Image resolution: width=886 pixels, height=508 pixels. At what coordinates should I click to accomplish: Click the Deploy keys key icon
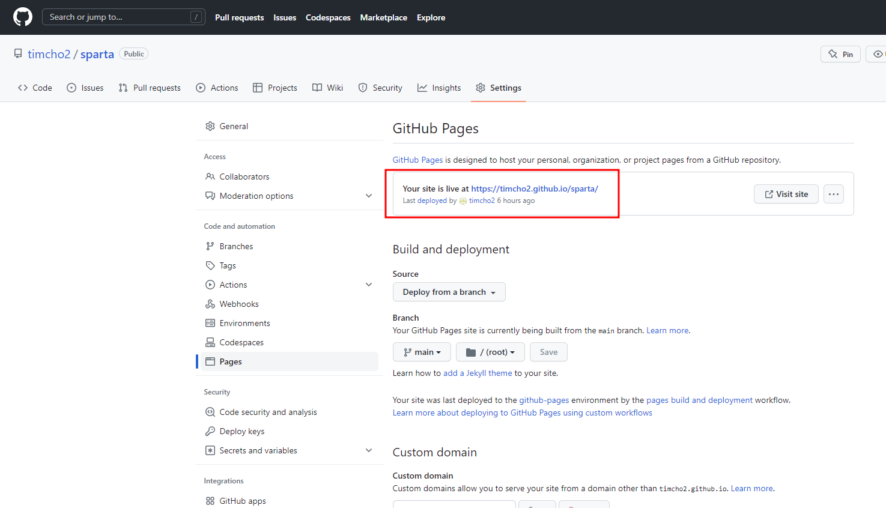210,431
